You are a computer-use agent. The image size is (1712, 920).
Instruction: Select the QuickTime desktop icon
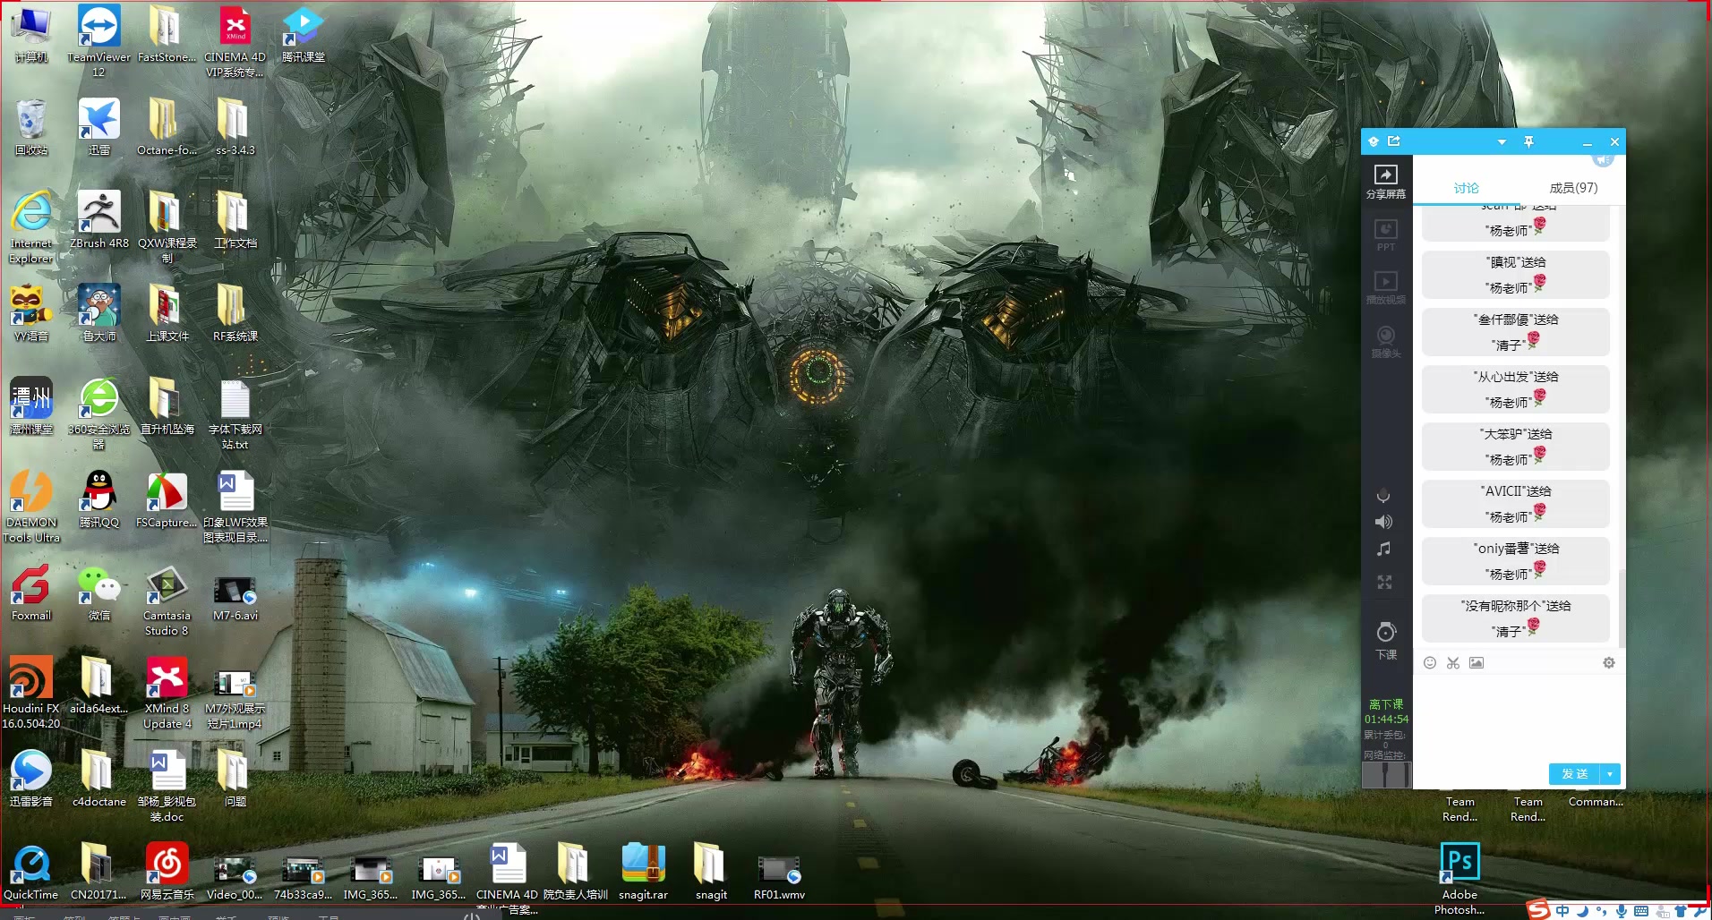[x=31, y=871]
